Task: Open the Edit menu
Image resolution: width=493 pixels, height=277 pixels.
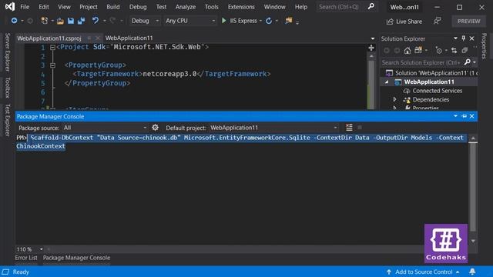Action: click(44, 7)
